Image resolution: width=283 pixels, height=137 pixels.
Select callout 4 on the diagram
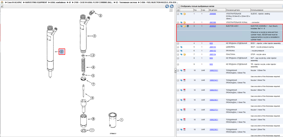pos(94,36)
